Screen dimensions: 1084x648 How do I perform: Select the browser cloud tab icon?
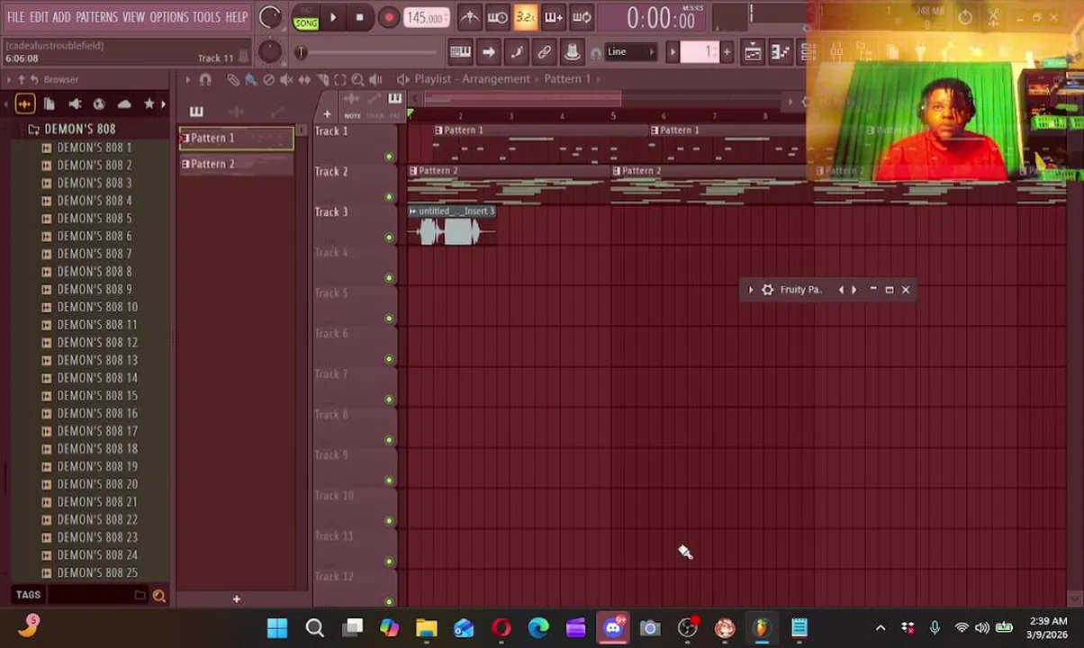124,104
